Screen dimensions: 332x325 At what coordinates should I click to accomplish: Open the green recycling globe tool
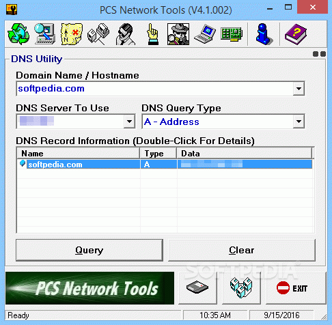point(18,34)
